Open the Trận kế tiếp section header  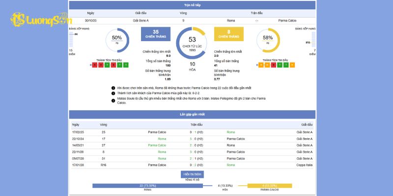tap(192, 5)
